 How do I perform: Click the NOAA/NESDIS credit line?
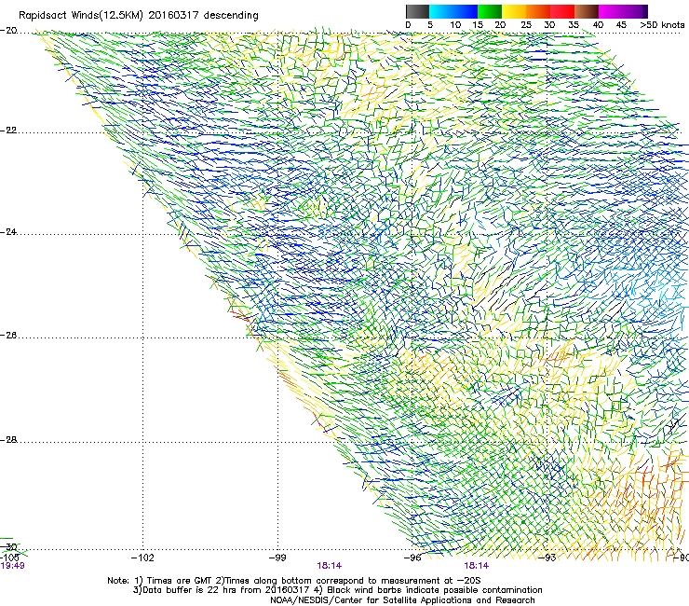tap(402, 600)
